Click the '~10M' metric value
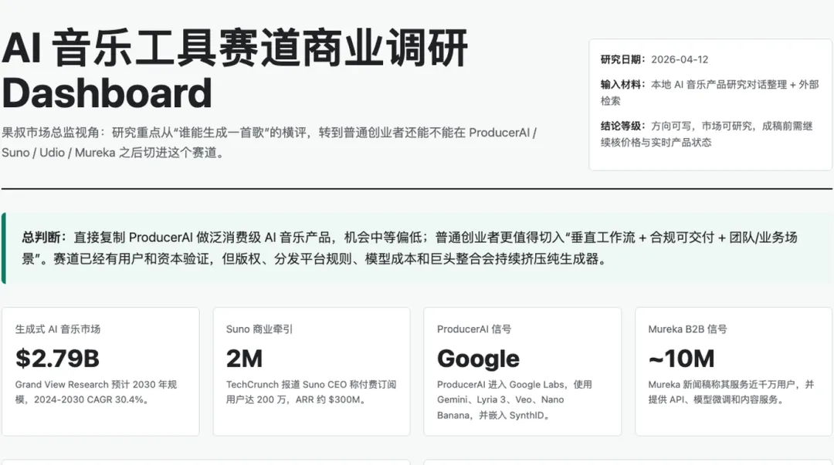 tap(681, 358)
